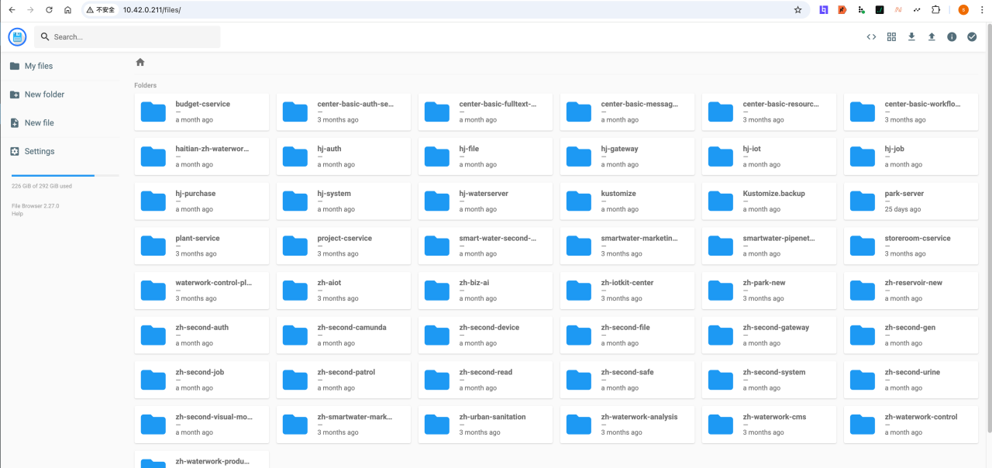Create a New file from sidebar

39,123
